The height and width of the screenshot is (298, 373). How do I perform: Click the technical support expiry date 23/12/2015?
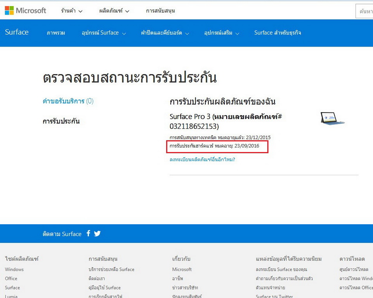(258, 137)
